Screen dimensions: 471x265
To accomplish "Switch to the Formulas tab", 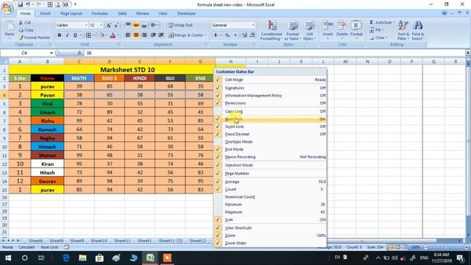I will 100,13.
